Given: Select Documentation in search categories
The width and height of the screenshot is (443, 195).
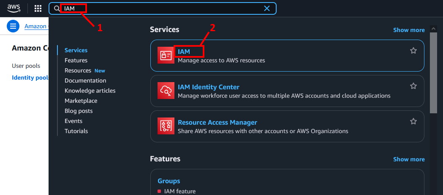Looking at the screenshot, I should (x=85, y=80).
